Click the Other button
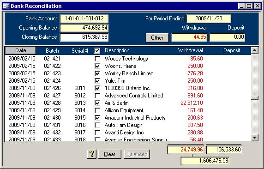The height and width of the screenshot is (169, 264). coord(157,37)
